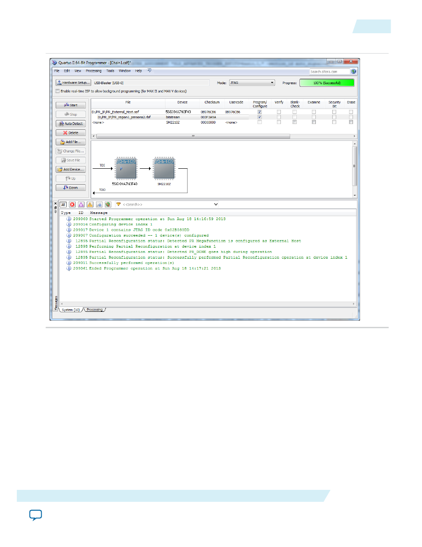Show All messages filter
The image size is (422, 547).
click(63, 205)
